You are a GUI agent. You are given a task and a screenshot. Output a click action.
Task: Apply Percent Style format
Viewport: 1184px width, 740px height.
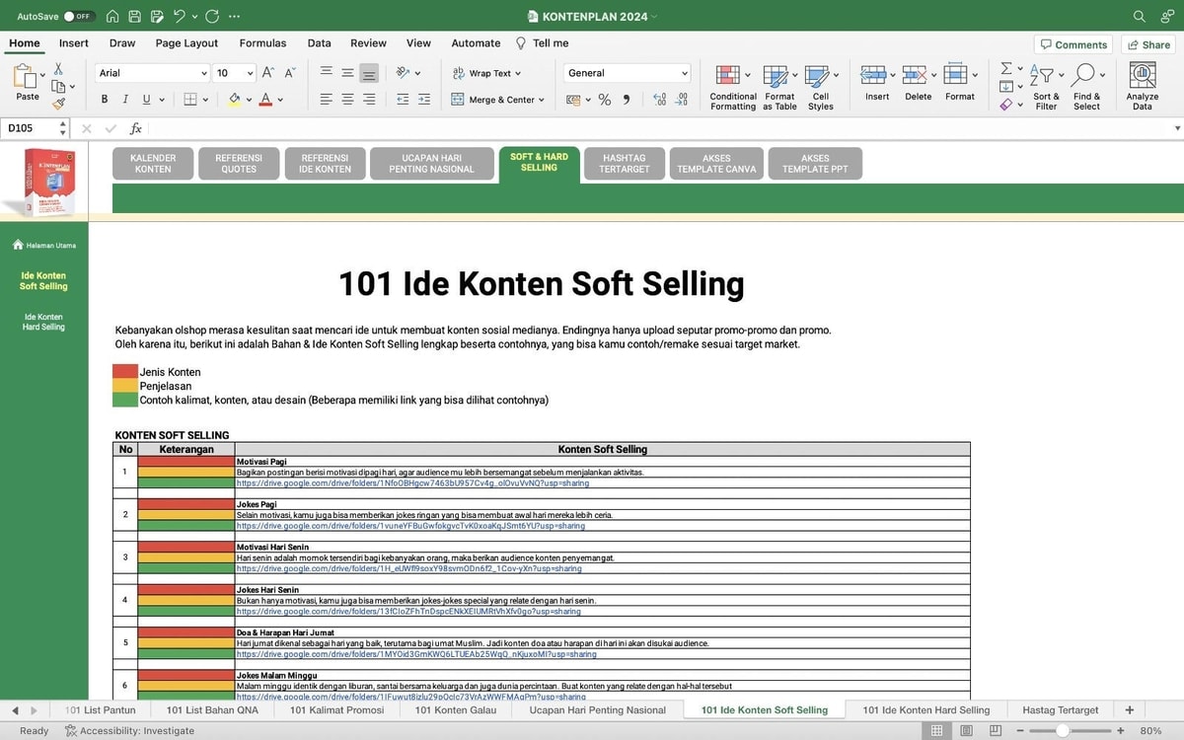[x=605, y=100]
